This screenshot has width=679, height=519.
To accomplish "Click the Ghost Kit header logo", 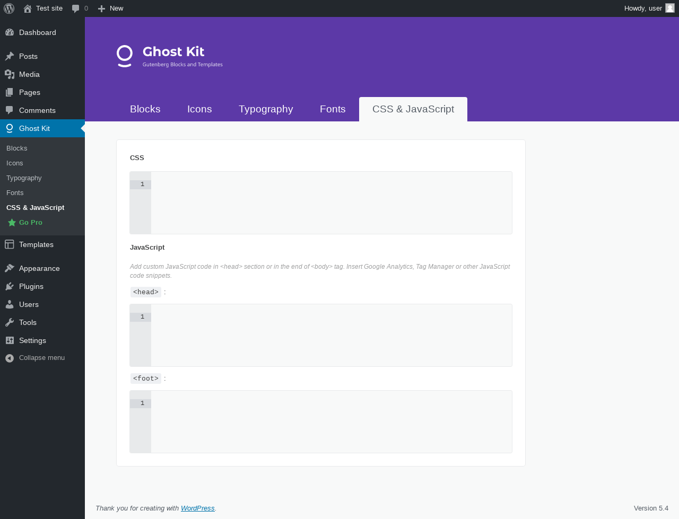I will (170, 56).
